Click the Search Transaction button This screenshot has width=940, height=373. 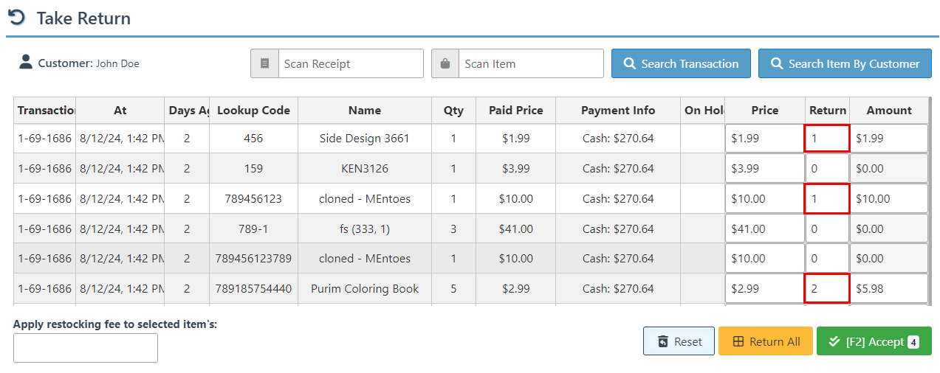pyautogui.click(x=680, y=63)
